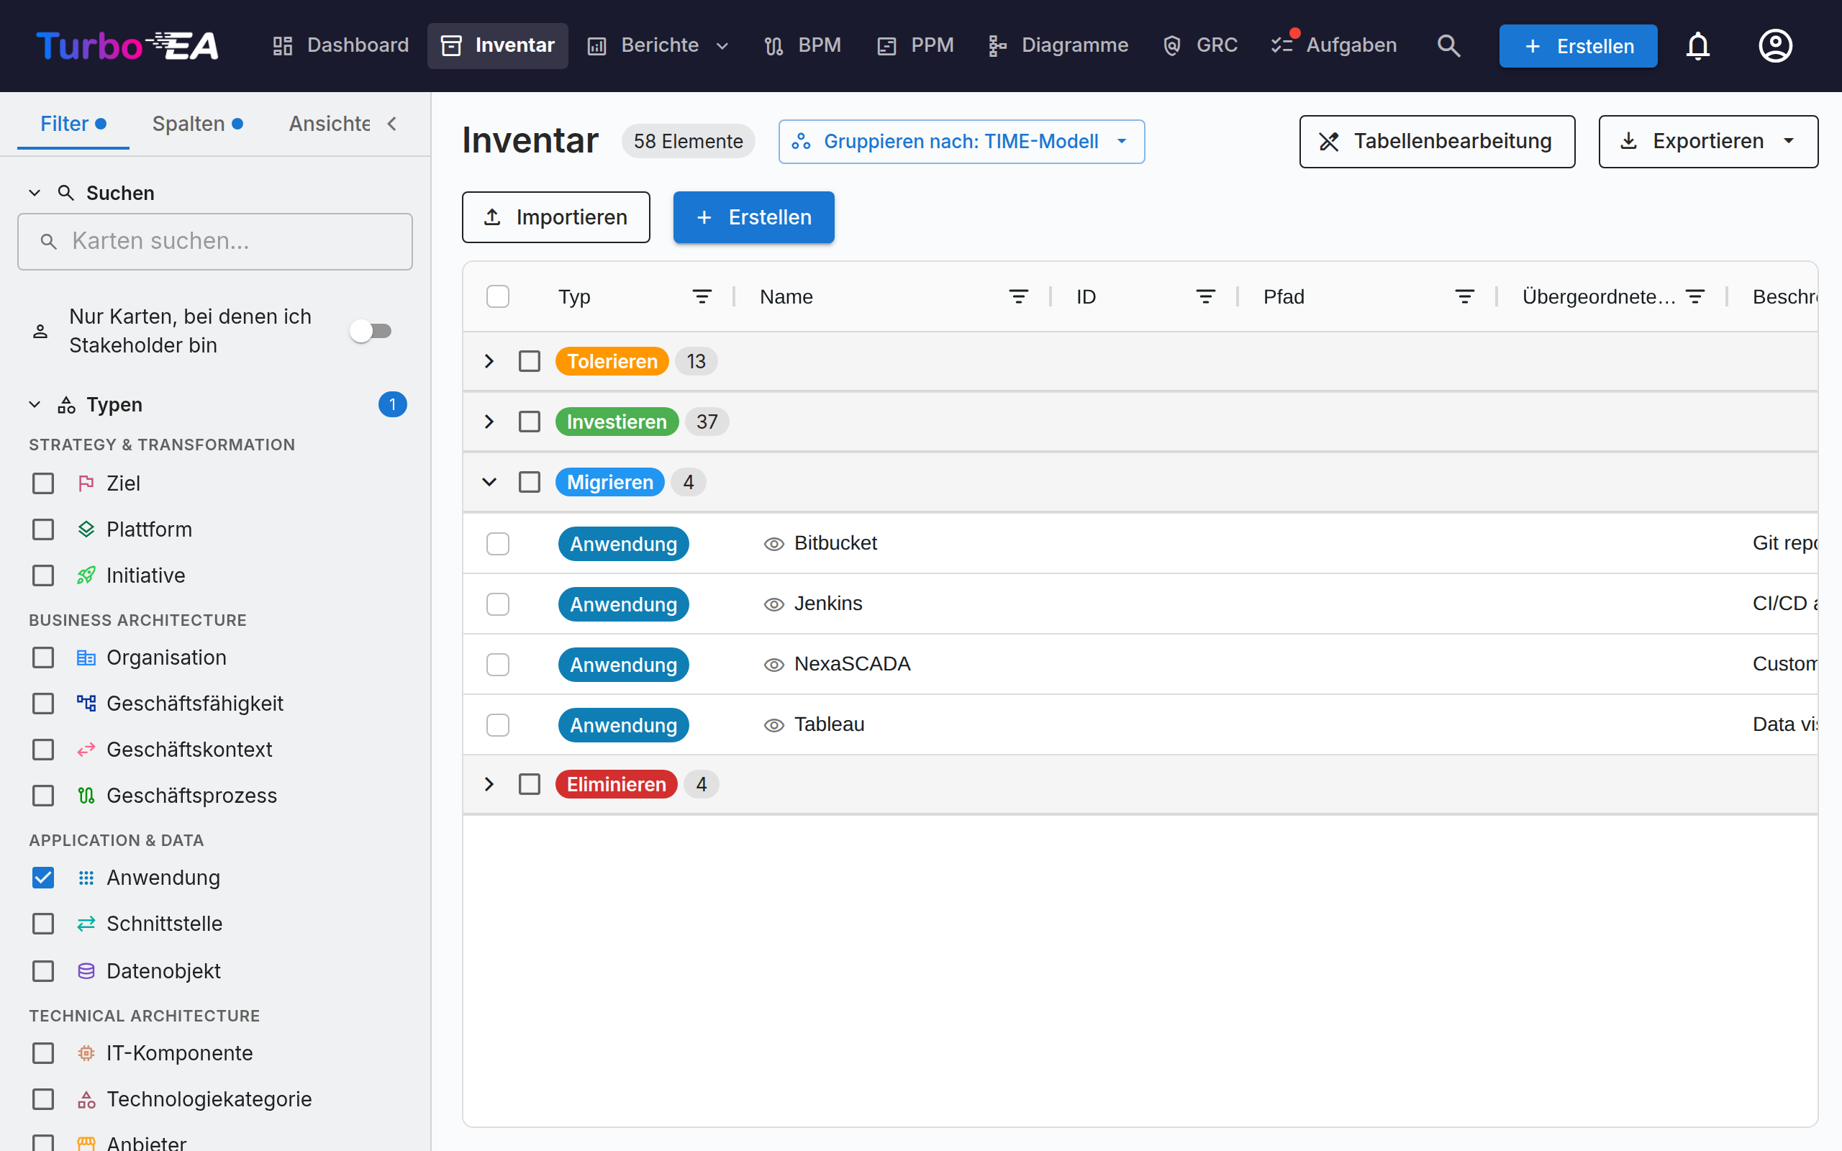Click the eye icon next to Tableau
The width and height of the screenshot is (1842, 1151).
pos(773,725)
